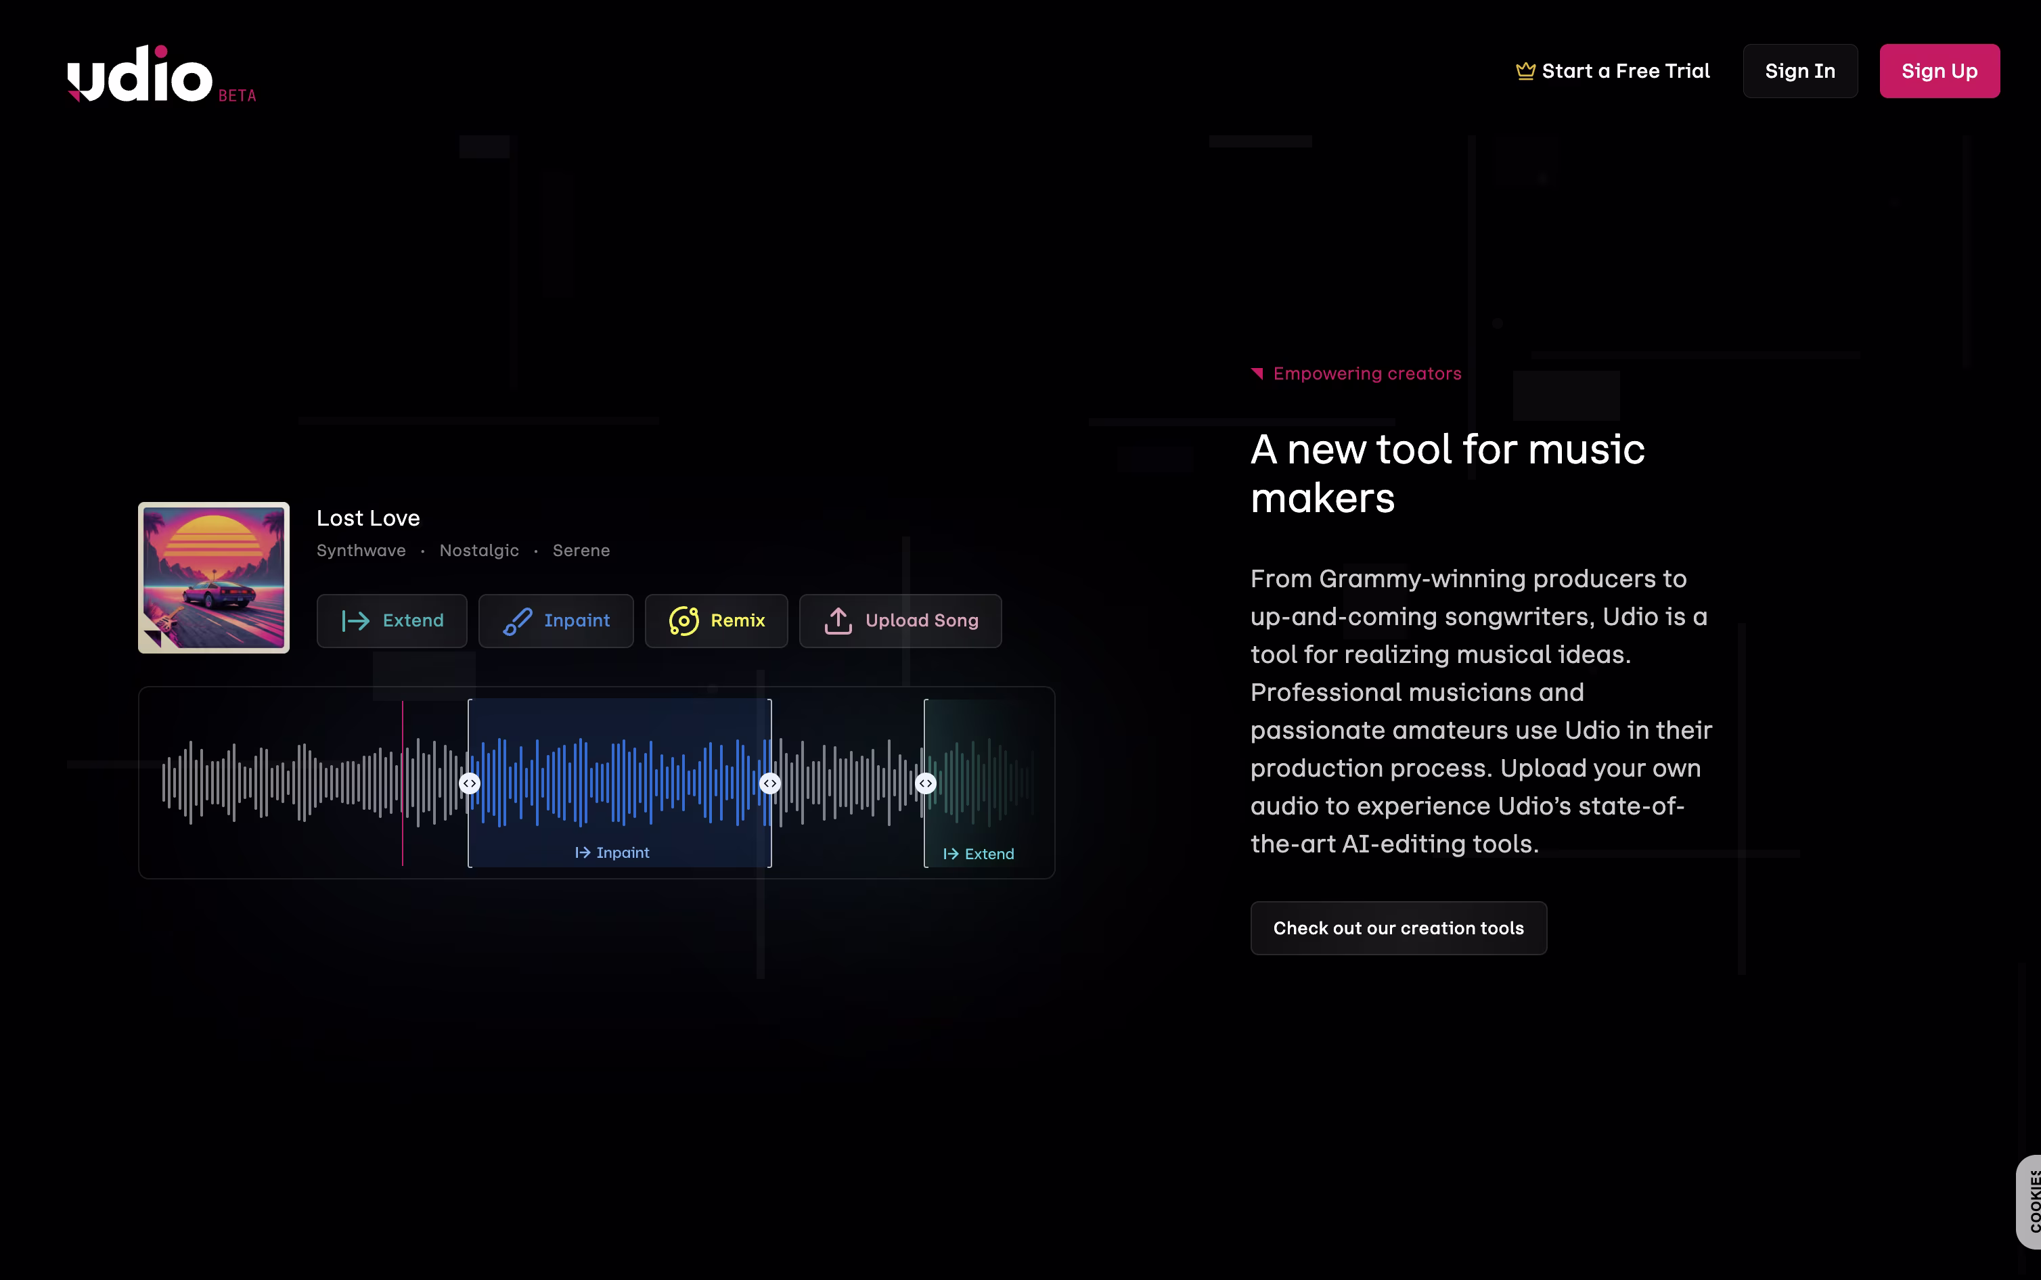Click the Upload Song arrow icon
Image resolution: width=2041 pixels, height=1280 pixels.
(x=838, y=620)
